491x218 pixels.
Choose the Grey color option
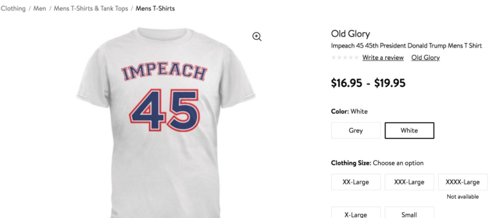coord(356,130)
